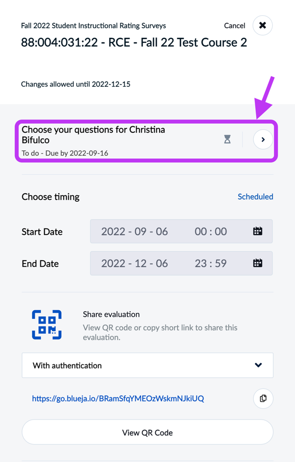Click the hourglass pending status icon

tap(227, 139)
